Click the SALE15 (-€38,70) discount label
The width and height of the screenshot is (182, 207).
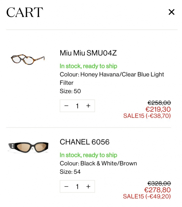[x=147, y=116]
